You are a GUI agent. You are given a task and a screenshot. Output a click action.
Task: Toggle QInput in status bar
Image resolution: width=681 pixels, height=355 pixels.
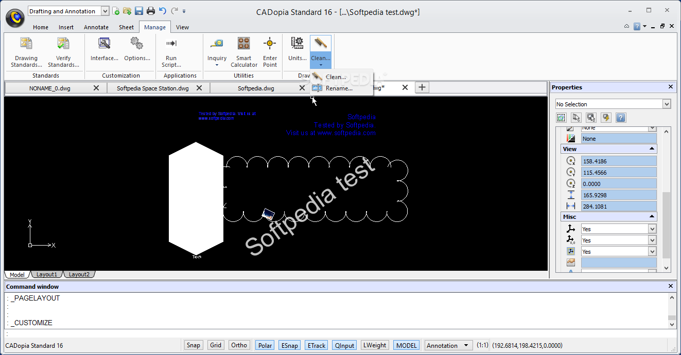[344, 345]
